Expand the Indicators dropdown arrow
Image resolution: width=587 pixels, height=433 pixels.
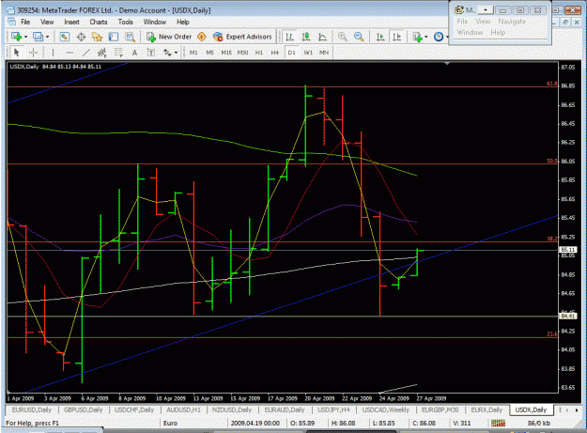pyautogui.click(x=426, y=37)
